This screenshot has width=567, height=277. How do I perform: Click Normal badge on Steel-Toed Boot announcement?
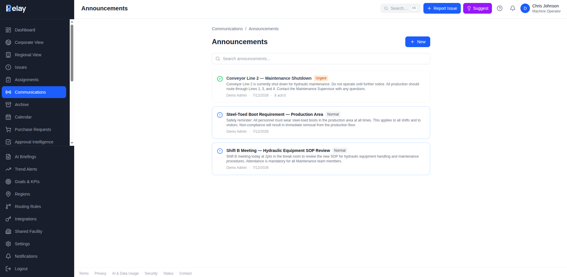pyautogui.click(x=333, y=114)
